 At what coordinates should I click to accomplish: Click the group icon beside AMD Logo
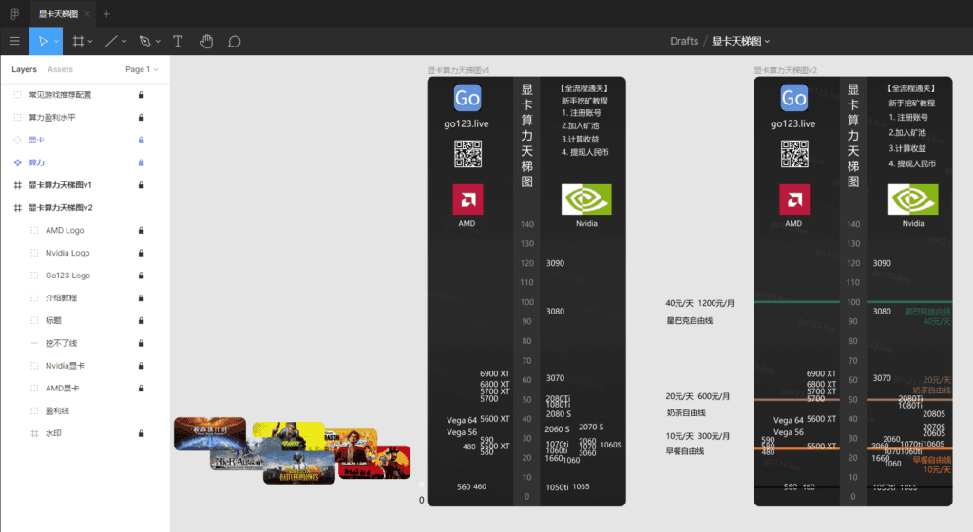pyautogui.click(x=34, y=230)
